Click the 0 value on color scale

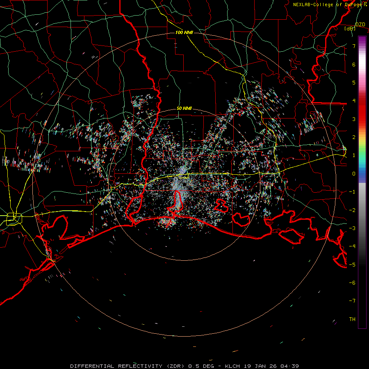point(354,174)
